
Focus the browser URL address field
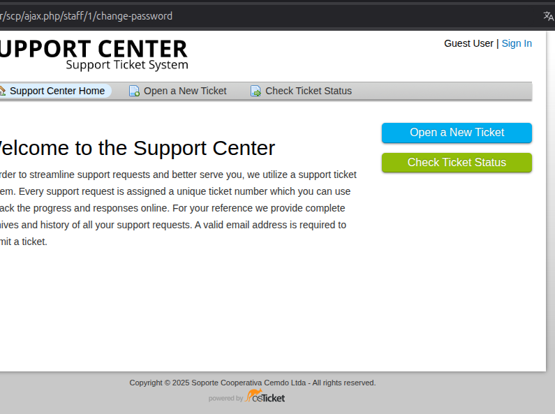(279, 16)
